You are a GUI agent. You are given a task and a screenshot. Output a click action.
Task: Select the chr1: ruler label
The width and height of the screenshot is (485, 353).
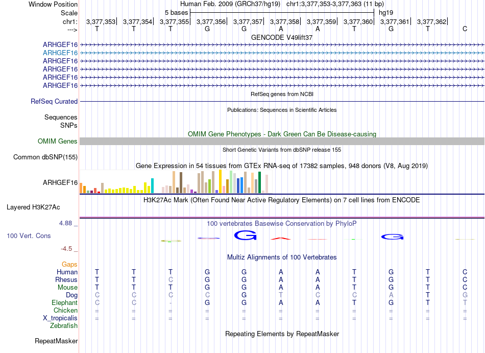pyautogui.click(x=70, y=21)
